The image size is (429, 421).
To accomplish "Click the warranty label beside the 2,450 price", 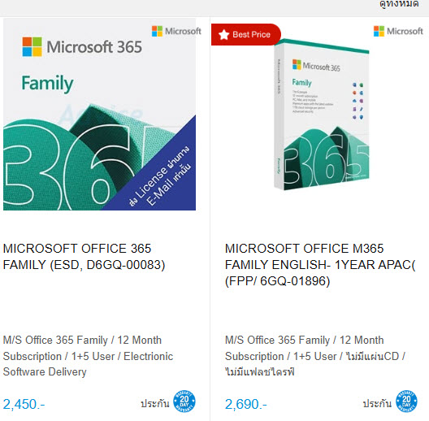I will [155, 403].
